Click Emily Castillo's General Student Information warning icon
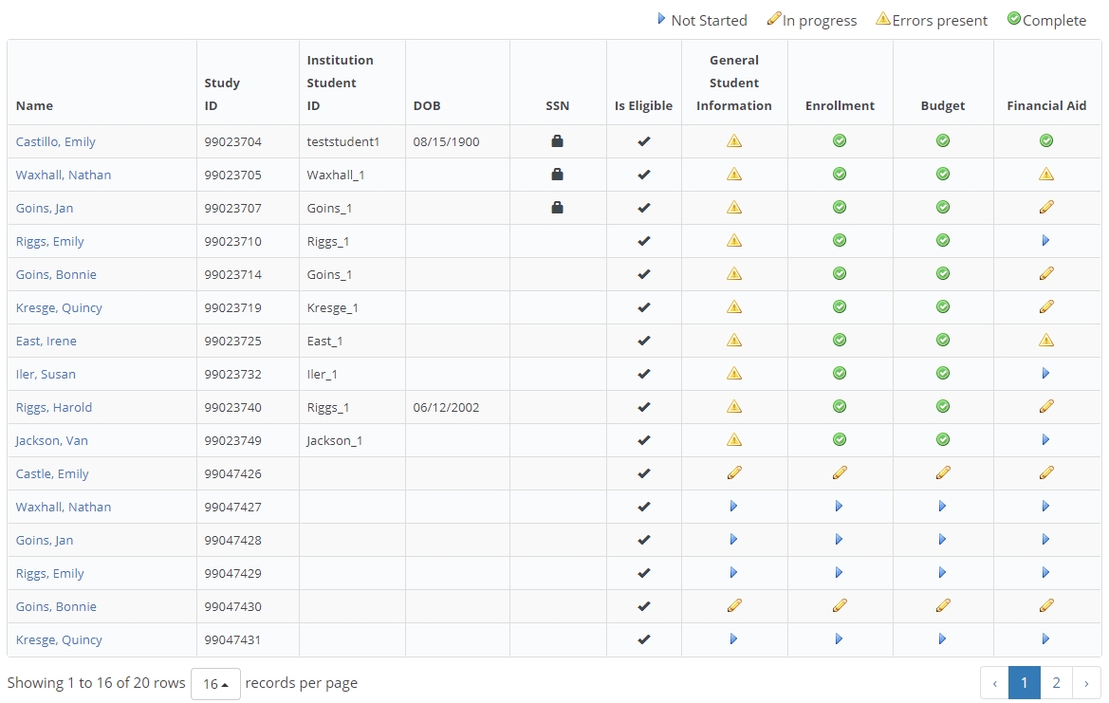Image resolution: width=1109 pixels, height=703 pixels. [733, 141]
